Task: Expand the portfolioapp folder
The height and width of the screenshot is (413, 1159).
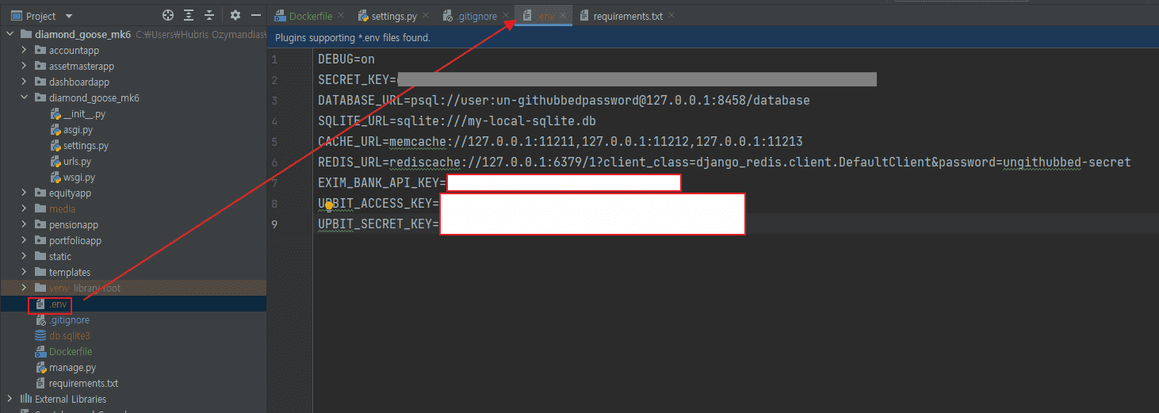Action: (24, 240)
